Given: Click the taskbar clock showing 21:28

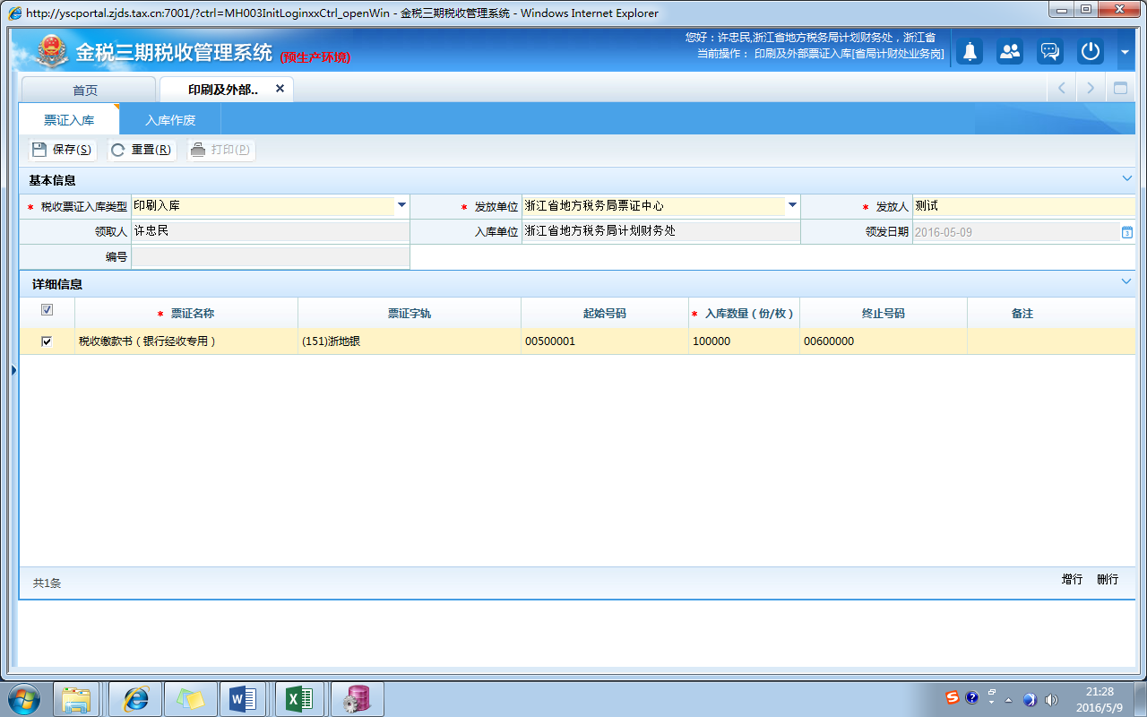Looking at the screenshot, I should point(1100,699).
